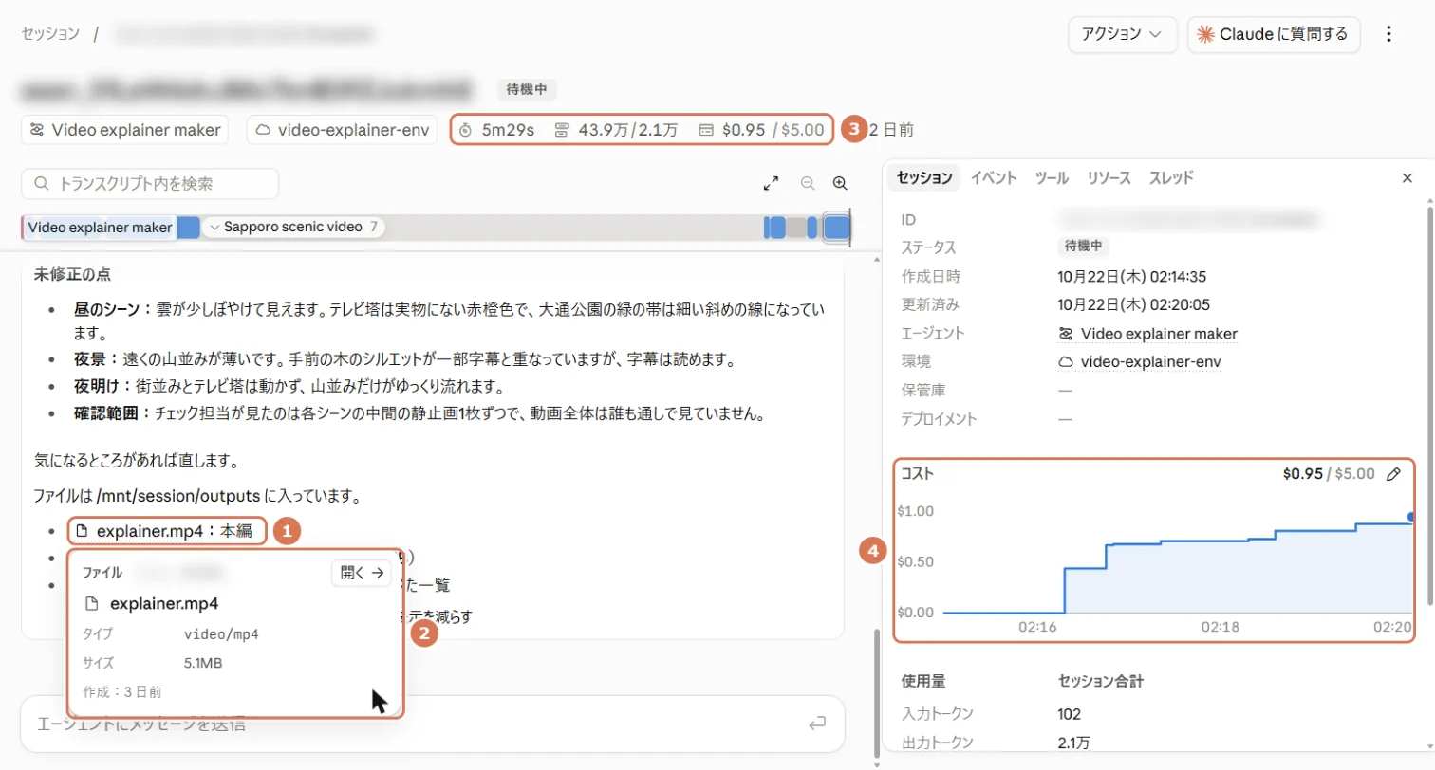Go to the スレッド tab
Viewport: 1435px width, 770px height.
click(1171, 177)
